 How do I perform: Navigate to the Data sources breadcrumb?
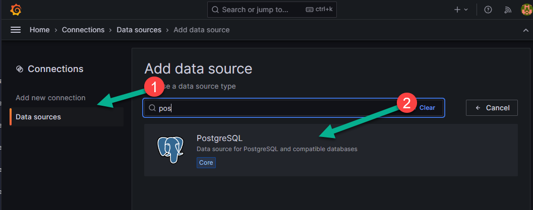(x=139, y=30)
